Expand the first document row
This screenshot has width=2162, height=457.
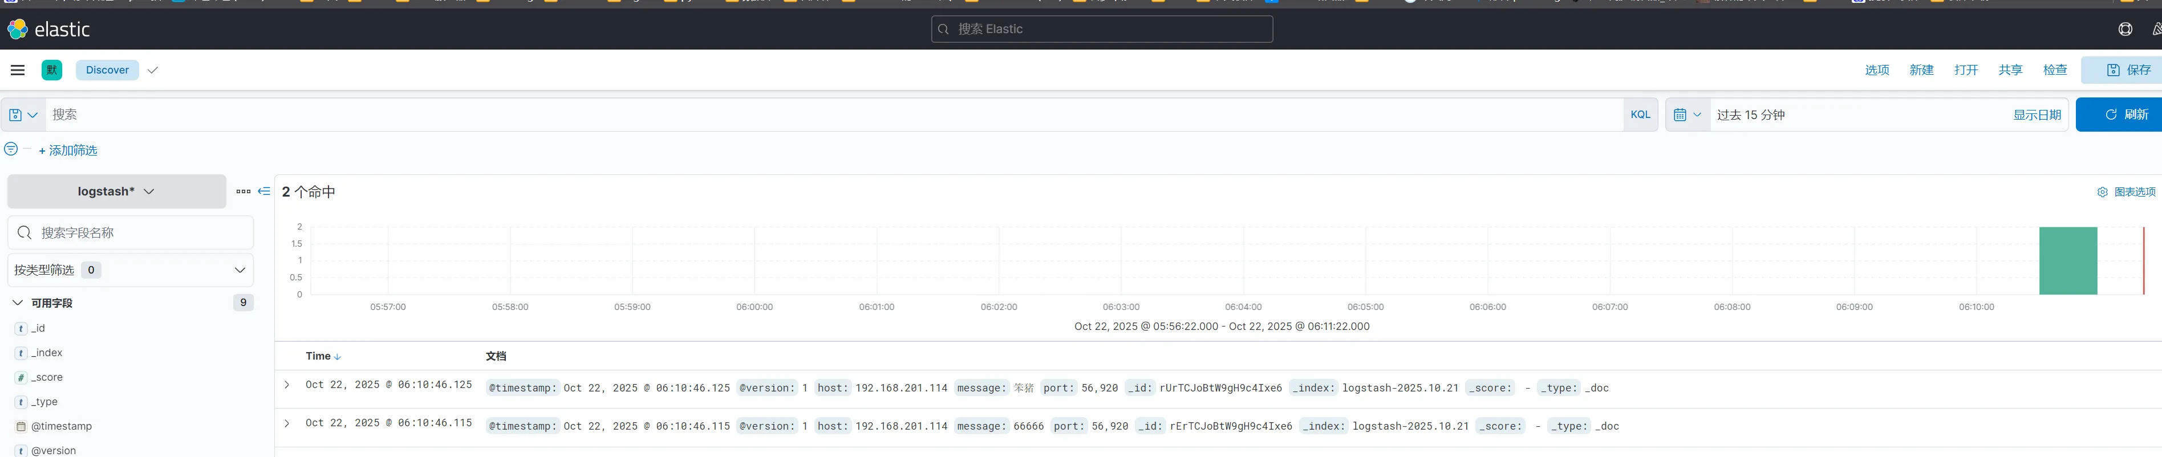point(287,385)
